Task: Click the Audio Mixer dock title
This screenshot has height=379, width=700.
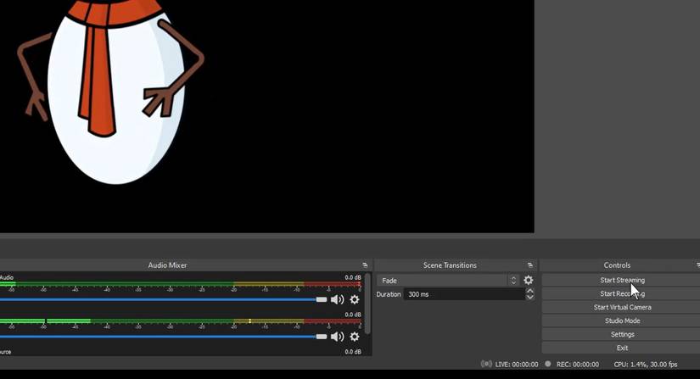Action: 167,265
